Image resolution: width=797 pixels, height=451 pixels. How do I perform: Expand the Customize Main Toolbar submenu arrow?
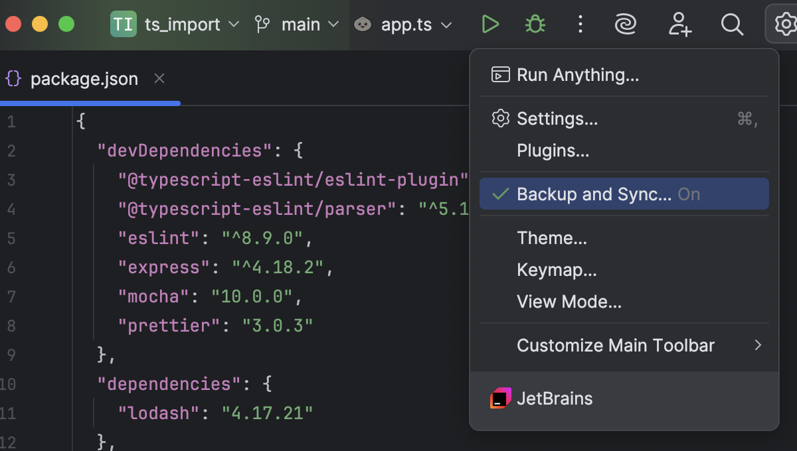pos(758,345)
